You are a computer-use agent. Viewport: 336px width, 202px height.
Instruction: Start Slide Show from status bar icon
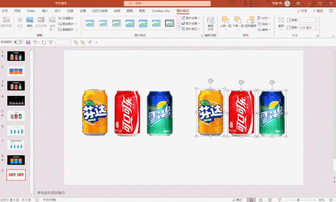[x=279, y=200]
